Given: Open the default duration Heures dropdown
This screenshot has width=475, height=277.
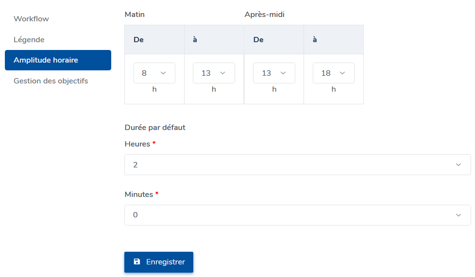Looking at the screenshot, I should 297,165.
